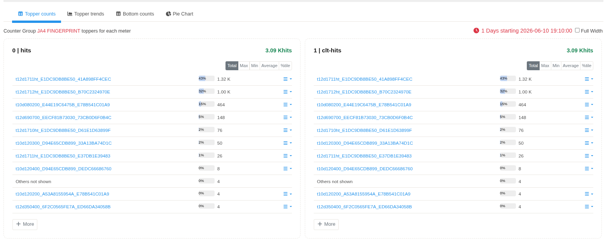Open clt-hits row menu for t10d080200_E44E19C6475B
610x244 pixels.
(589, 105)
